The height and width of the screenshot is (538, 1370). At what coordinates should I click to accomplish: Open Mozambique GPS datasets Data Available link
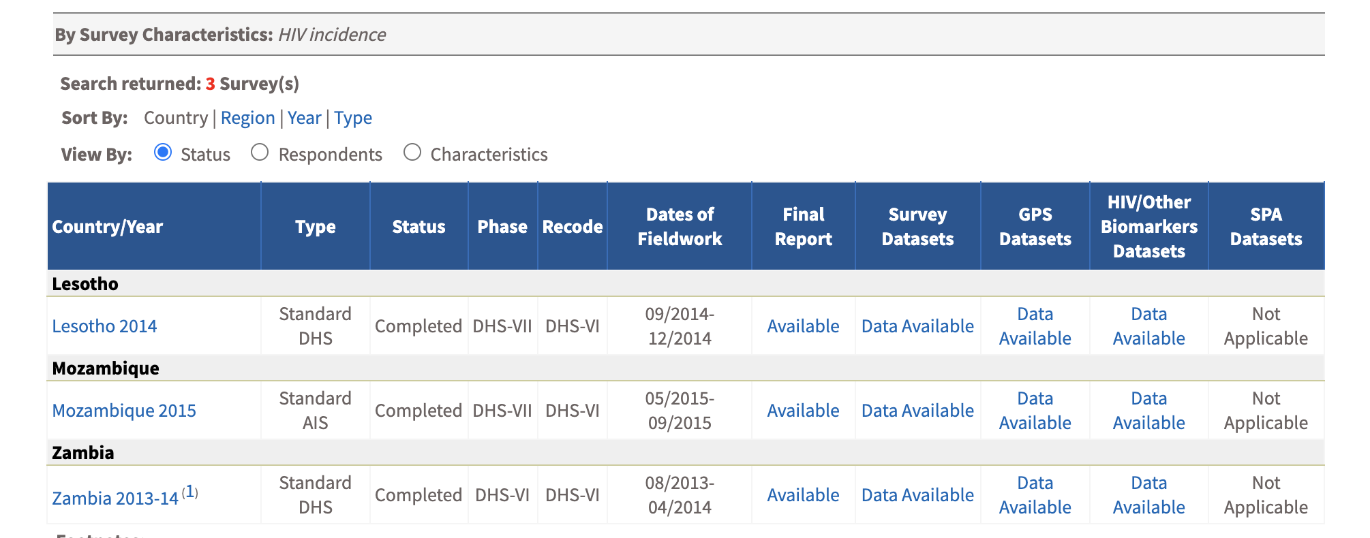point(1035,411)
